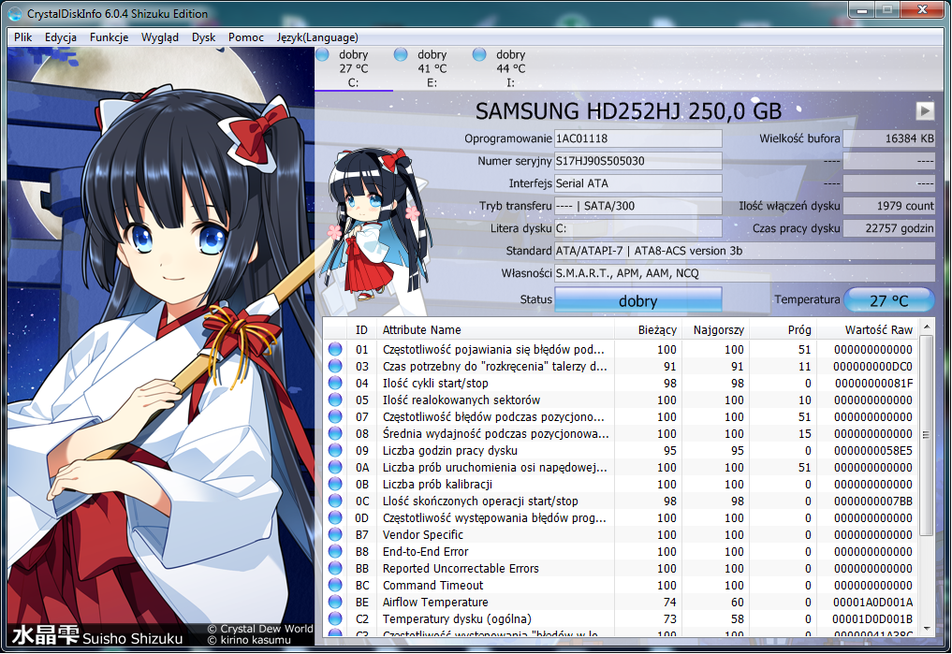Click status orb of attribute 05
Image resolution: width=952 pixels, height=654 pixels.
[x=335, y=400]
